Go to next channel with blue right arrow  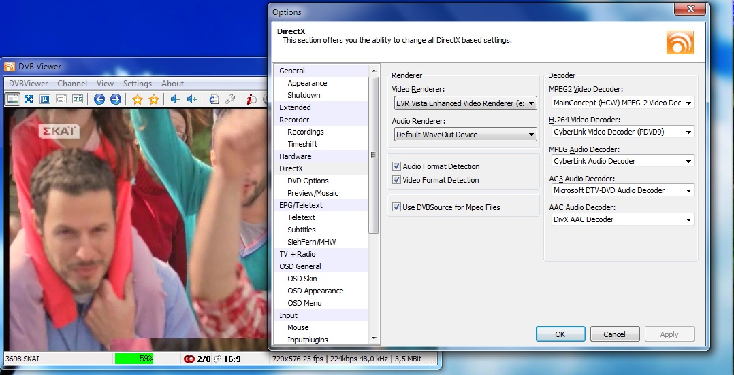coord(116,99)
